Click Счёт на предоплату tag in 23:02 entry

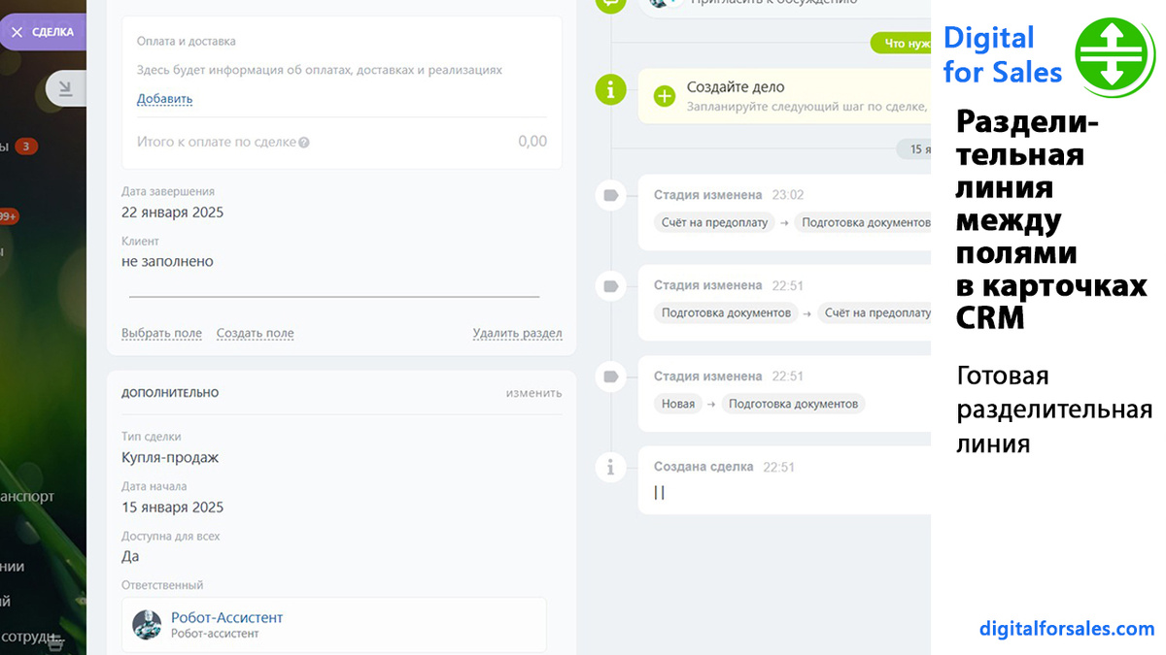[714, 222]
